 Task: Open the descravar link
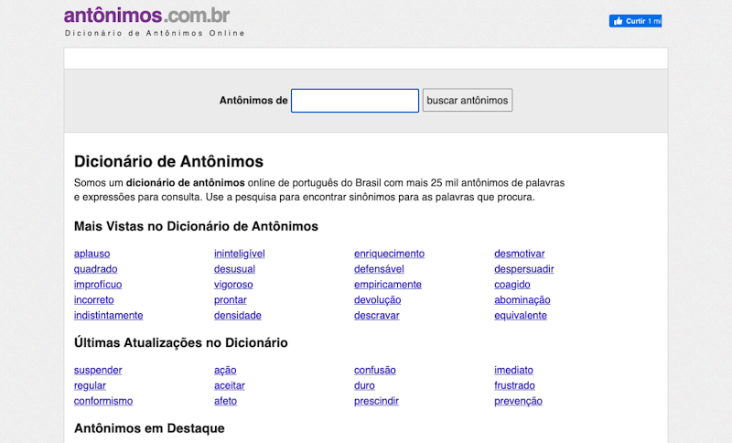377,315
